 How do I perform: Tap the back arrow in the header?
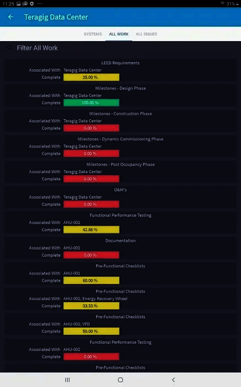point(11,17)
